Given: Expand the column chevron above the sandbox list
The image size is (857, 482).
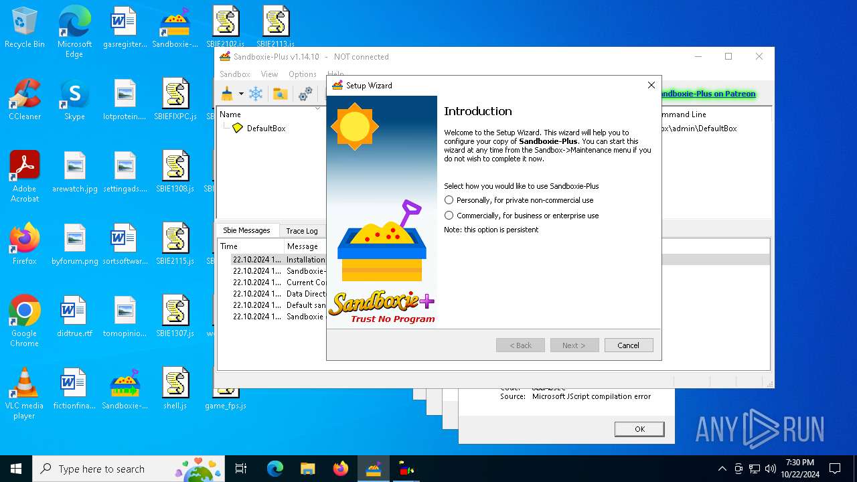Looking at the screenshot, I should (x=317, y=108).
